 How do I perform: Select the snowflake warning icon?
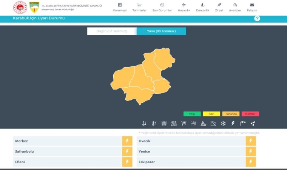[223, 124]
